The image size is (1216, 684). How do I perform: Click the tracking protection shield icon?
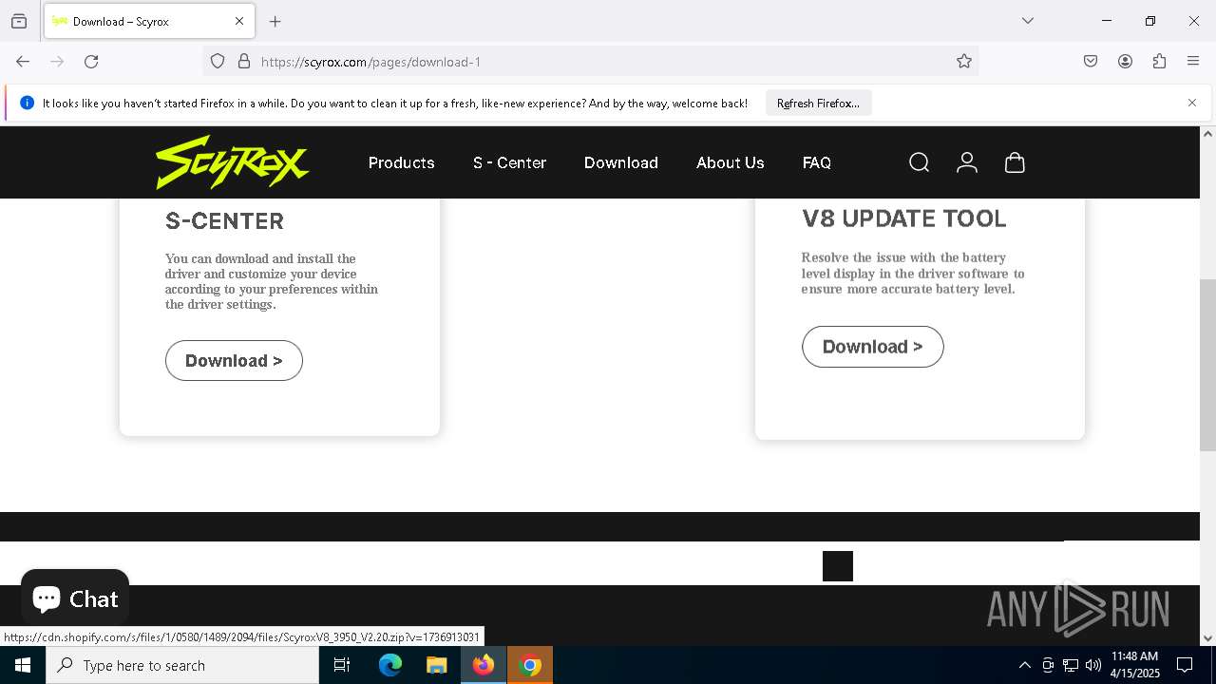(x=218, y=62)
